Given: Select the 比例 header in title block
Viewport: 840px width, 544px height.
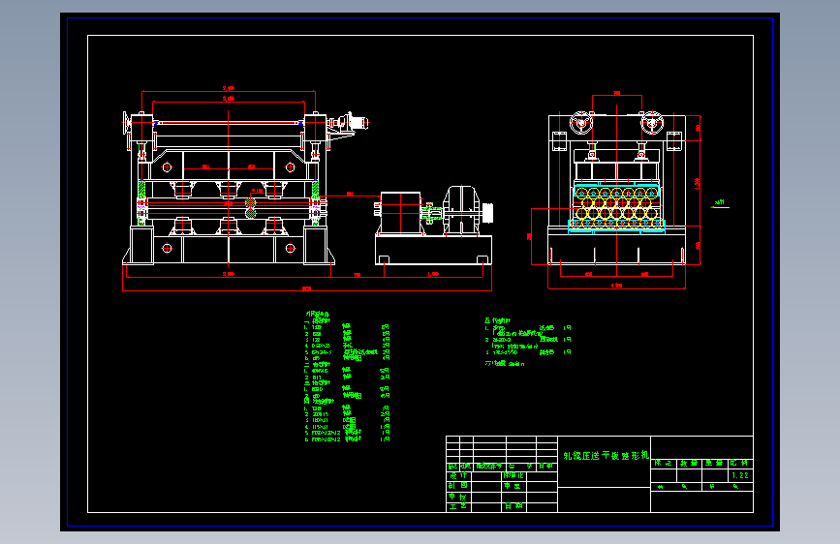Looking at the screenshot, I should 740,463.
